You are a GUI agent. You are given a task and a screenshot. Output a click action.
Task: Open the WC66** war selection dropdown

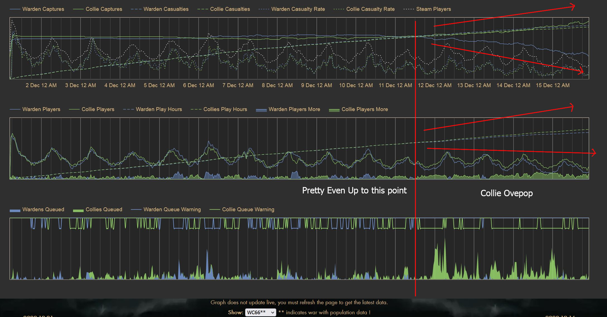tap(260, 312)
